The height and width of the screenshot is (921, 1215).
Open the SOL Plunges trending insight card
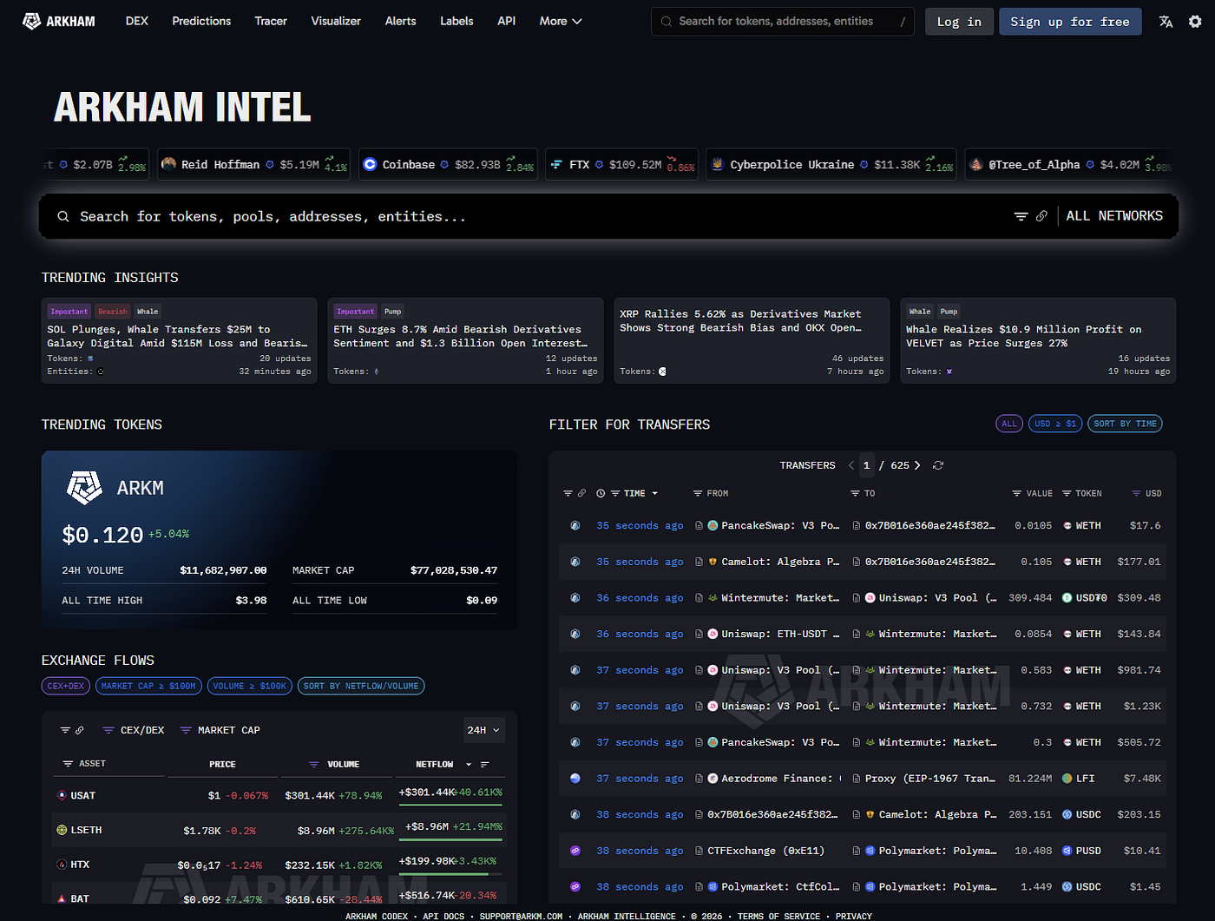point(179,340)
